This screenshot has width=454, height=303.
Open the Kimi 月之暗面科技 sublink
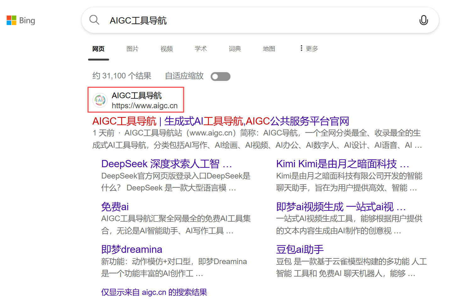point(342,164)
